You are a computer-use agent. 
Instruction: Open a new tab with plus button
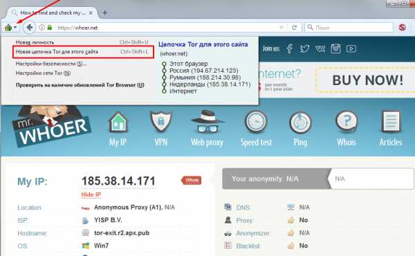(105, 12)
